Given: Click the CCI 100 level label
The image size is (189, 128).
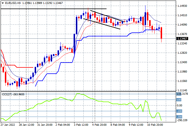Looking at the screenshot, I should tap(179, 100).
